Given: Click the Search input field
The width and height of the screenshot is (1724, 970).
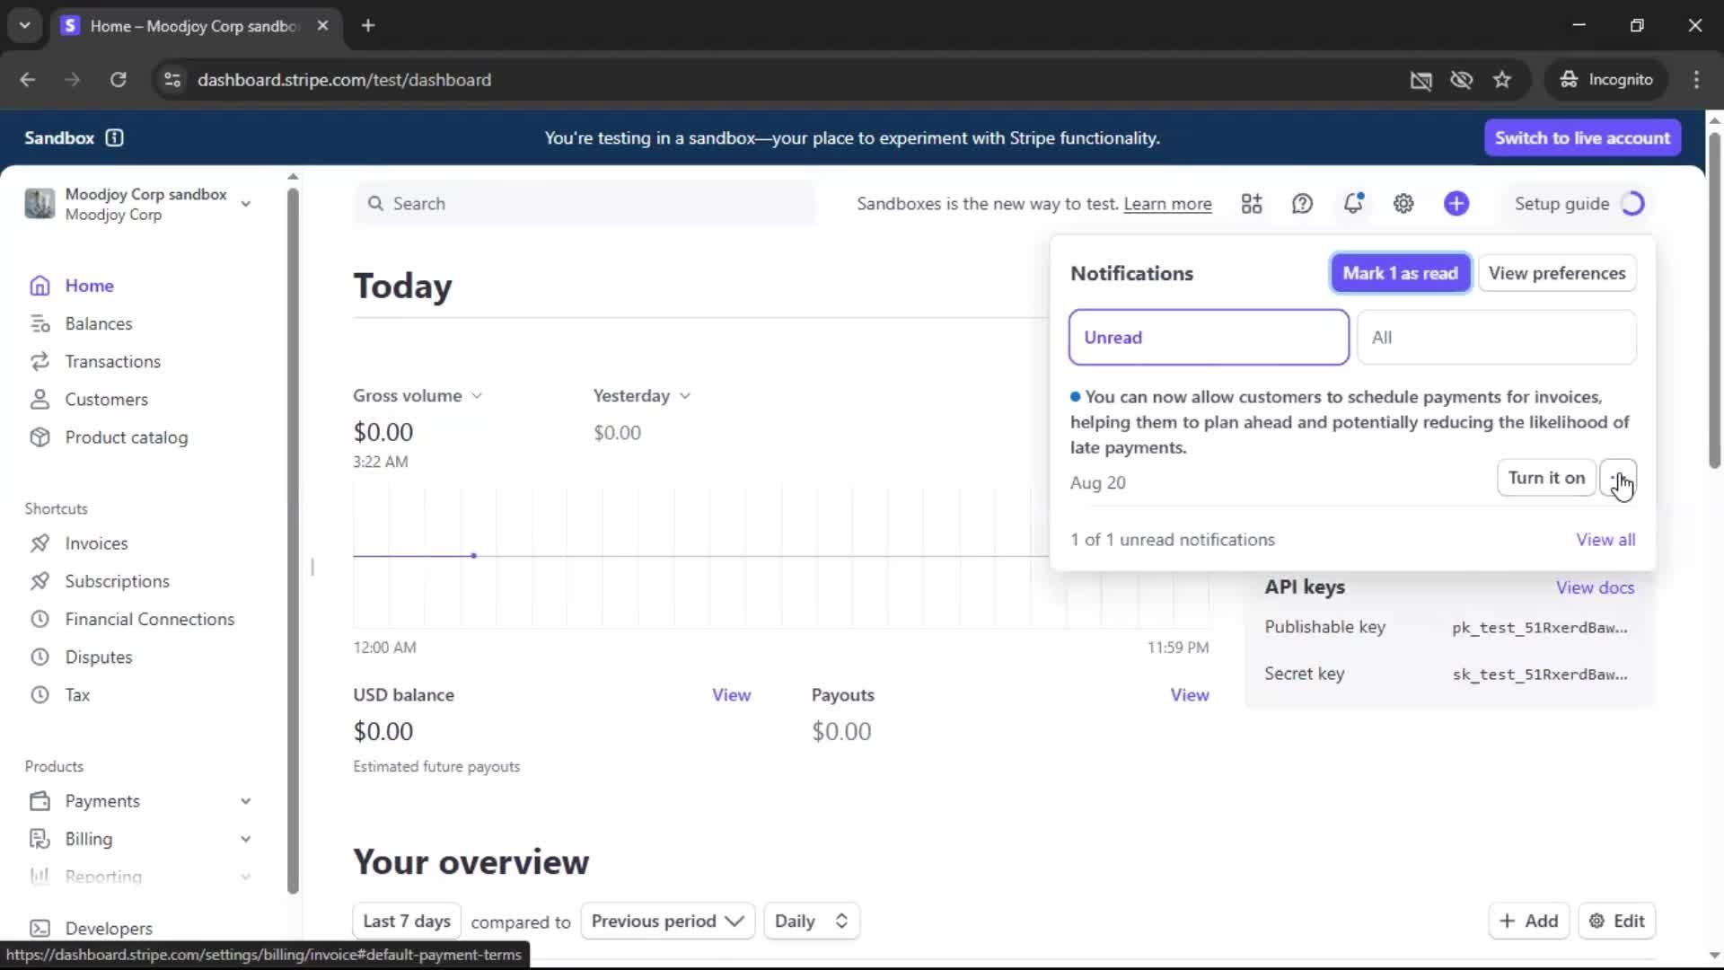Looking at the screenshot, I should [584, 204].
